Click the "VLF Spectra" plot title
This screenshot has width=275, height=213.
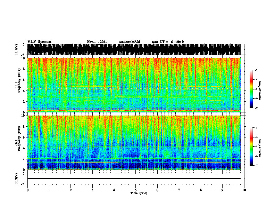39,42
